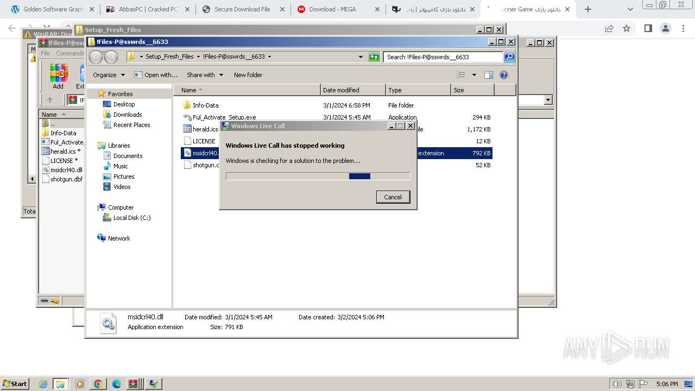695x391 pixels.
Task: Click the Explorer search input field
Action: pyautogui.click(x=443, y=56)
